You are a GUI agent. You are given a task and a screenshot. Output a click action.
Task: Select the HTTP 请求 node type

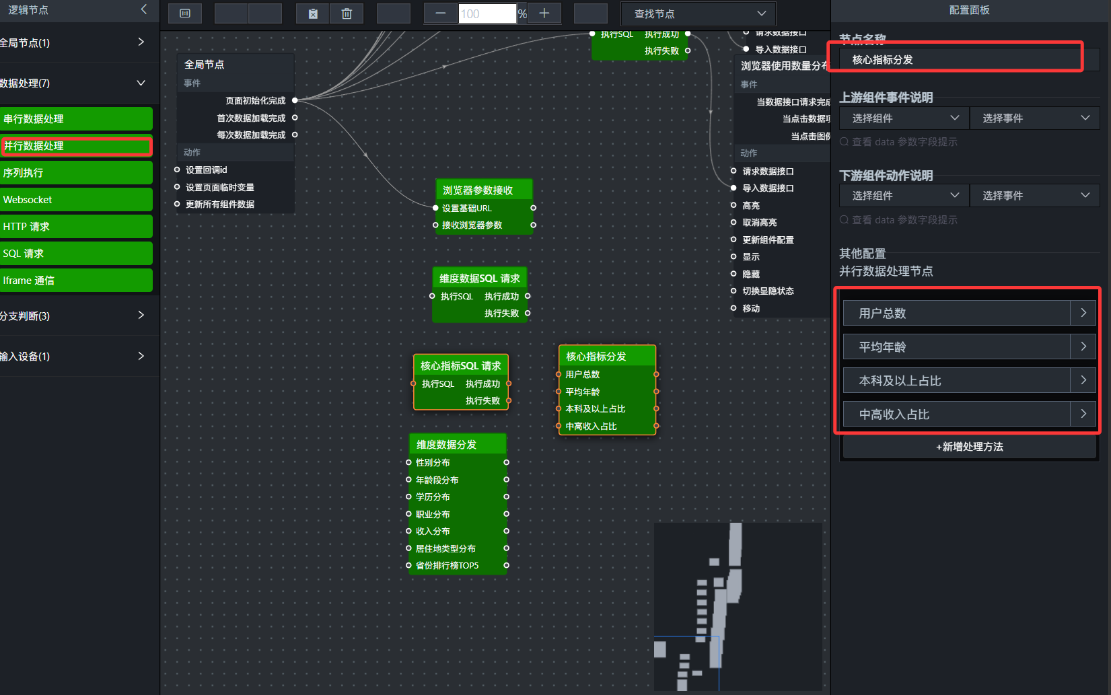click(x=76, y=227)
